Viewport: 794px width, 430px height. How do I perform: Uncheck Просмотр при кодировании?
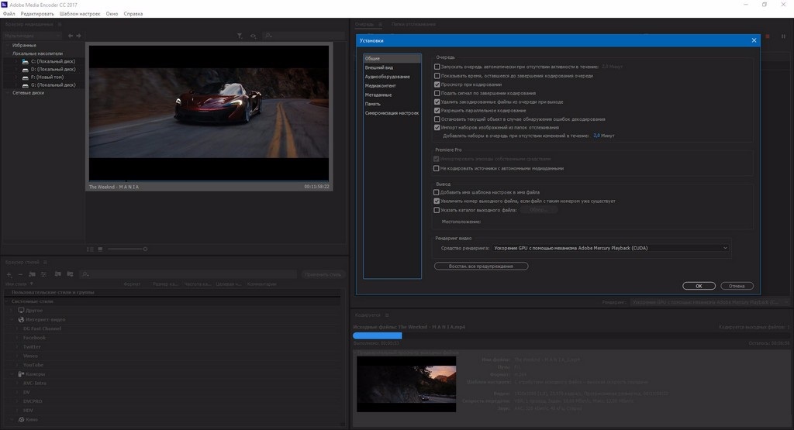tap(437, 84)
